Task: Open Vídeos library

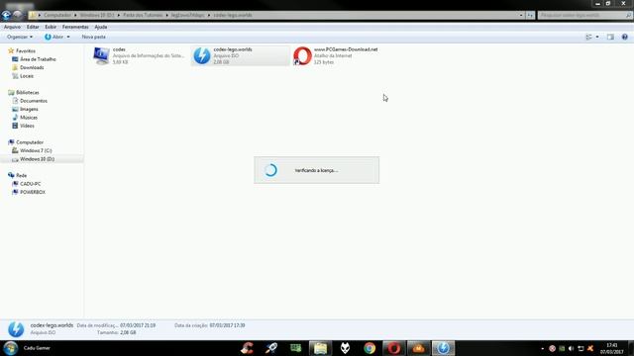Action: pos(27,126)
